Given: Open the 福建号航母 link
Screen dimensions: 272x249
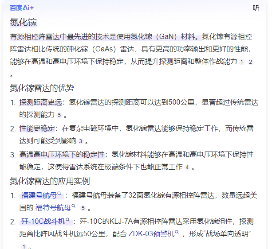Looking at the screenshot, I should pyautogui.click(x=39, y=195).
